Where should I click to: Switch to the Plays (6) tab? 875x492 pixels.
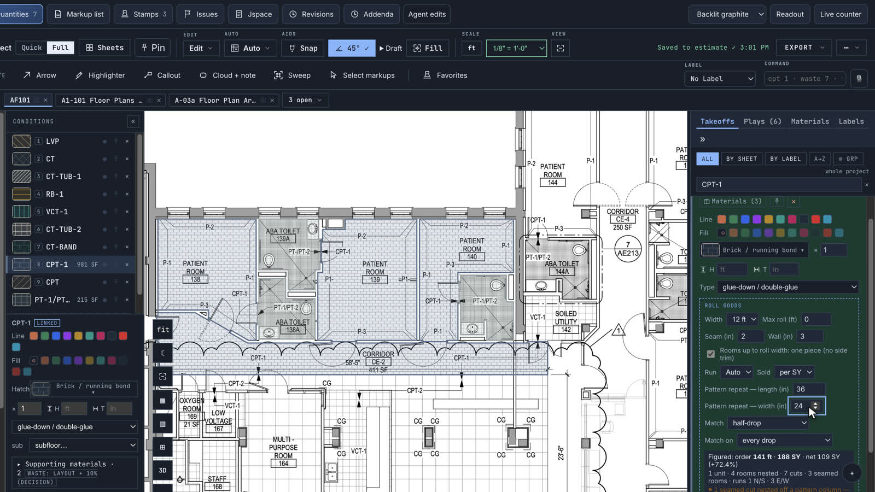(762, 121)
